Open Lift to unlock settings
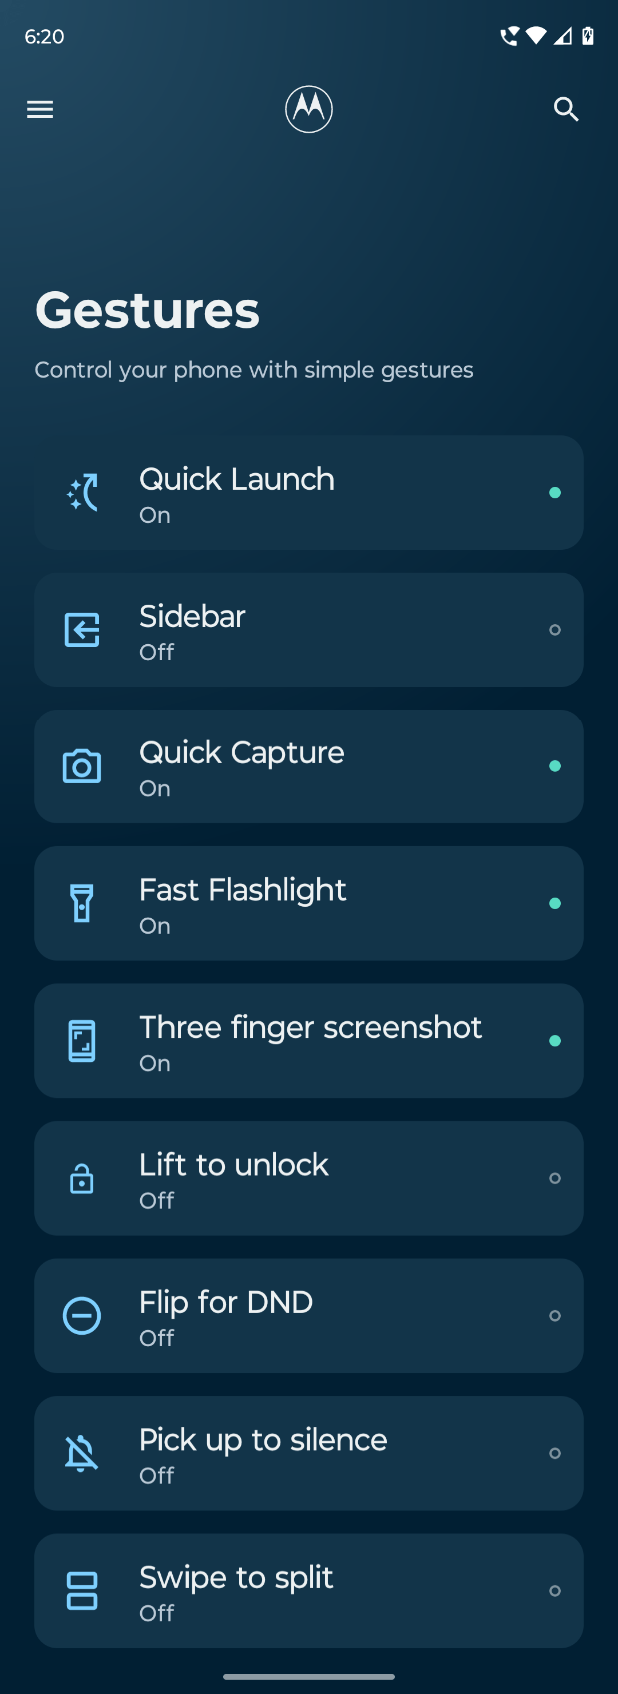Viewport: 618px width, 1694px height. click(309, 1179)
